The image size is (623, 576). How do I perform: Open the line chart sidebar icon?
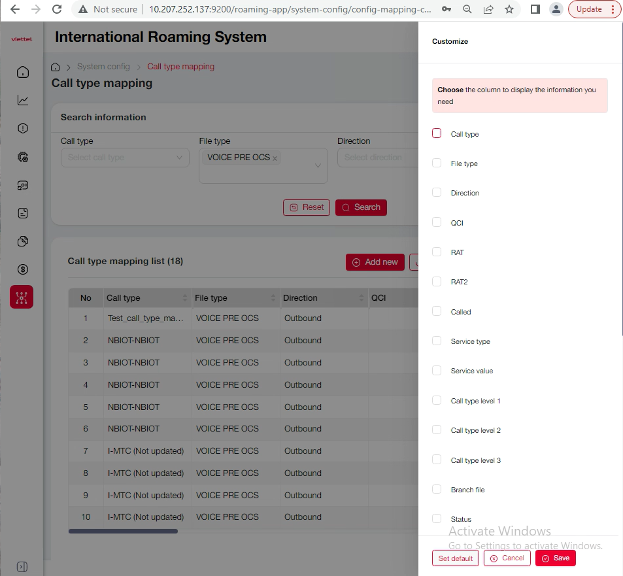(x=23, y=100)
